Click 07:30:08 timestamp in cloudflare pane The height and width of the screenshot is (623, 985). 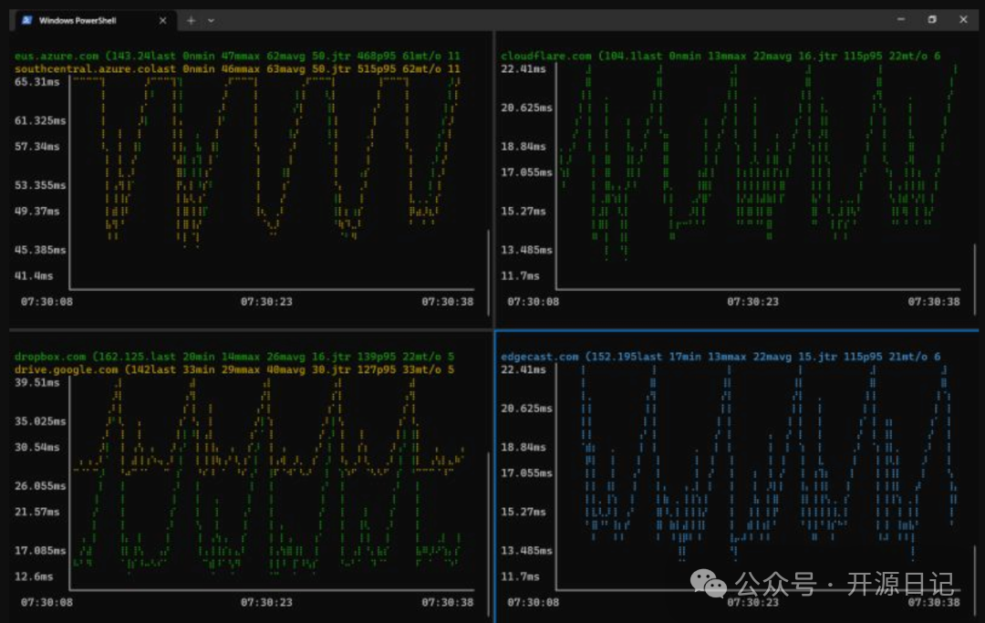pos(533,301)
